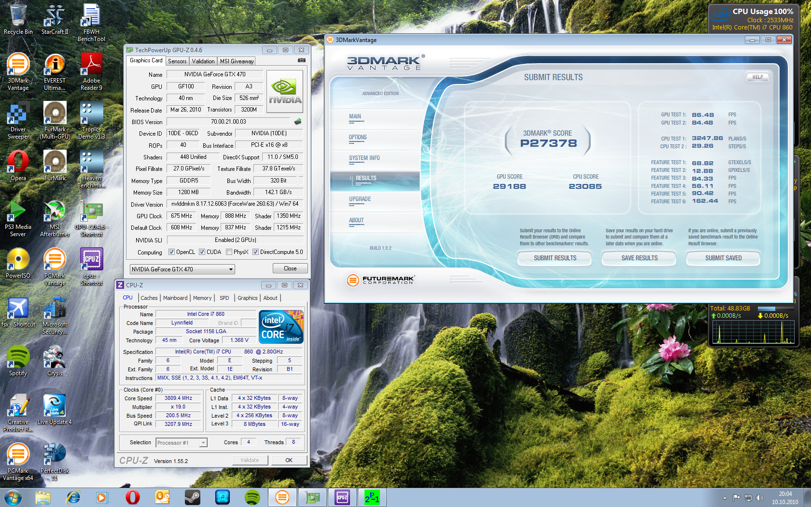The width and height of the screenshot is (811, 507).
Task: Click GPU-Z screenshot camera icon
Action: 301,60
